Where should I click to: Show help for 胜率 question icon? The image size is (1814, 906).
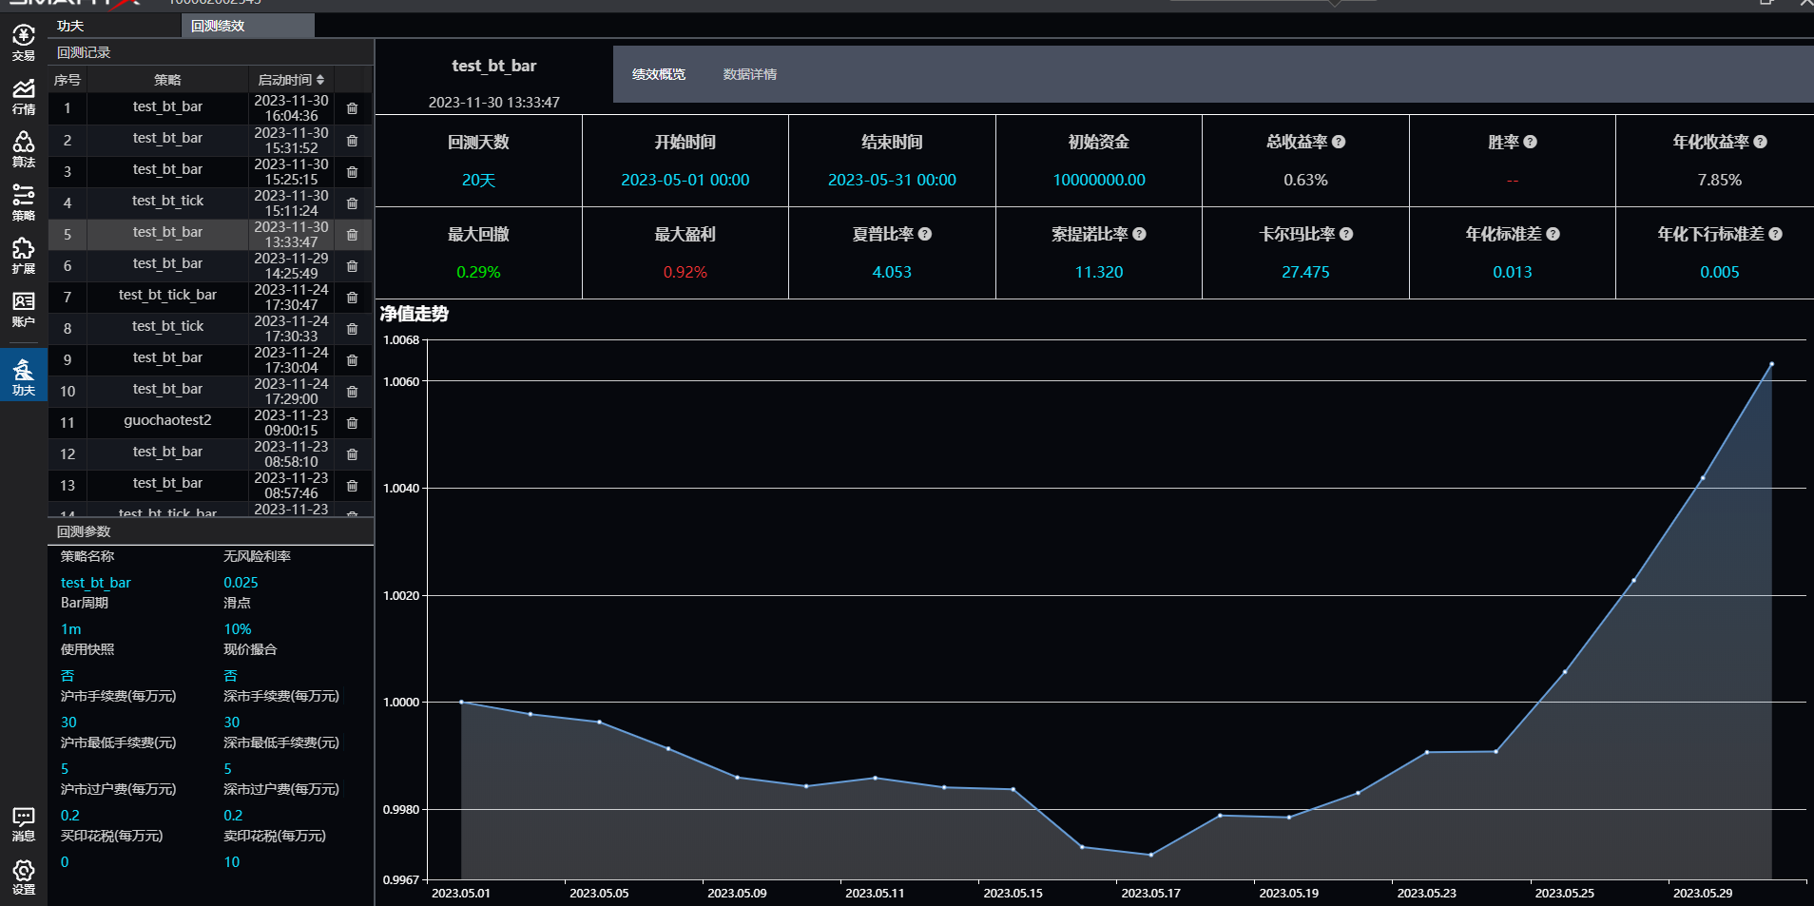(x=1530, y=142)
